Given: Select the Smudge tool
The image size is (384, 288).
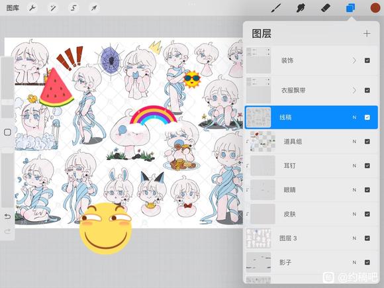Looking at the screenshot, I should pos(301,8).
